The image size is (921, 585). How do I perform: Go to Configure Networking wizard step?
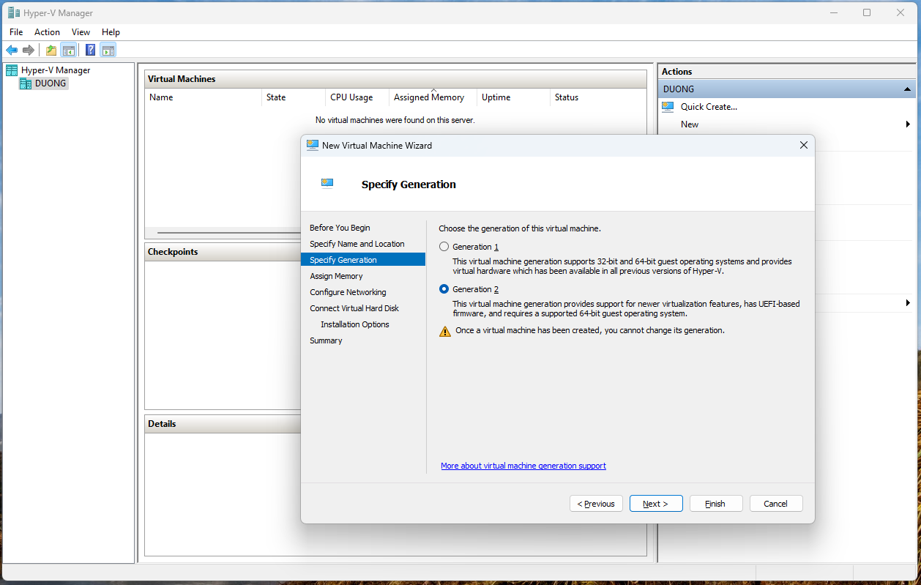[x=348, y=292]
